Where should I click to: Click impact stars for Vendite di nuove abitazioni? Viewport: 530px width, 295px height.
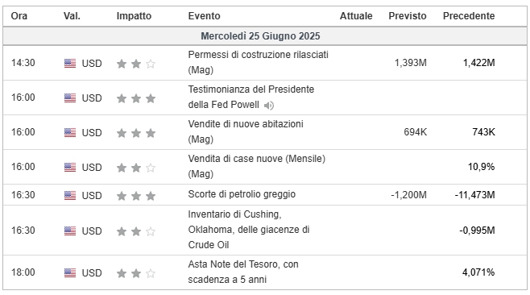(136, 133)
